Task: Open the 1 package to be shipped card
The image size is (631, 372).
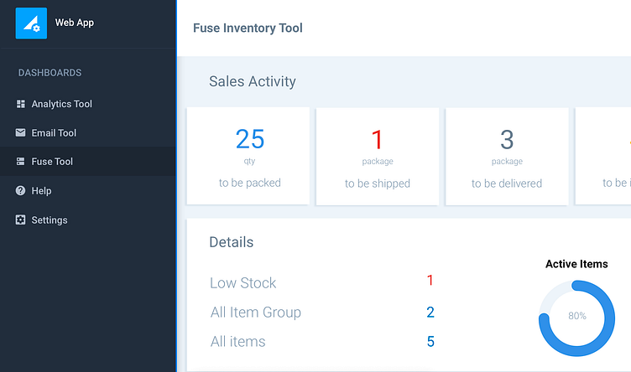Action: [x=378, y=156]
